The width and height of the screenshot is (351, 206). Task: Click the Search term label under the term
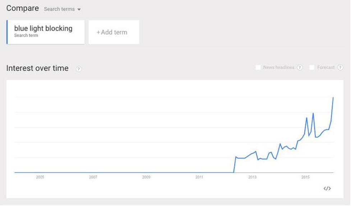26,35
